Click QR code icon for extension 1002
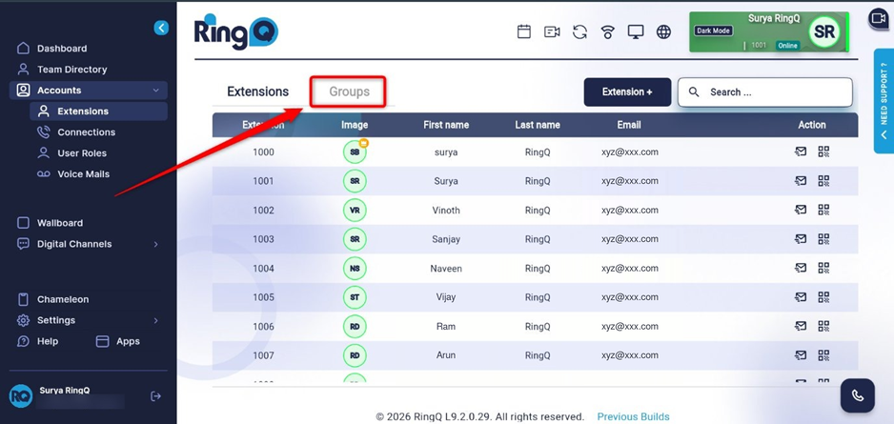894x424 pixels. 823,210
